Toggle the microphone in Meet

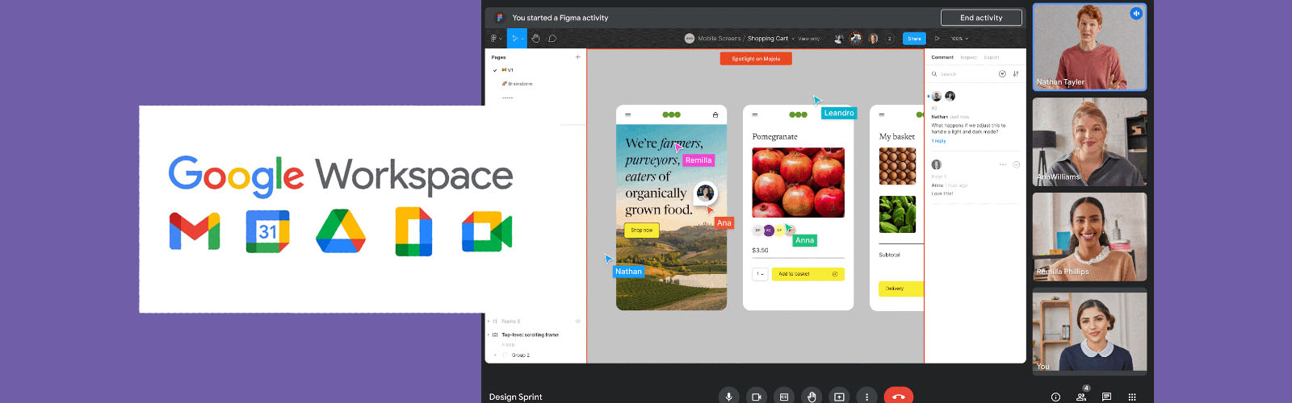click(x=728, y=397)
